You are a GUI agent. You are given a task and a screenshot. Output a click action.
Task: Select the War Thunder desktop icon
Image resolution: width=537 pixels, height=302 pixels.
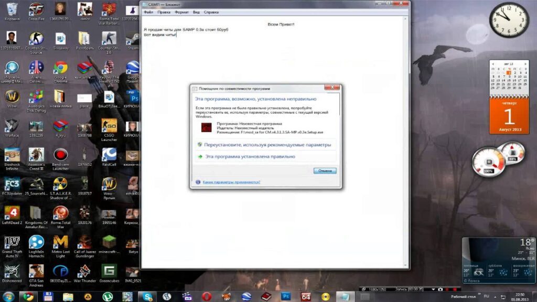tap(84, 274)
